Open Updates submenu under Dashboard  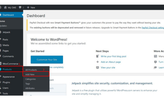pyautogui.click(x=4, y=26)
